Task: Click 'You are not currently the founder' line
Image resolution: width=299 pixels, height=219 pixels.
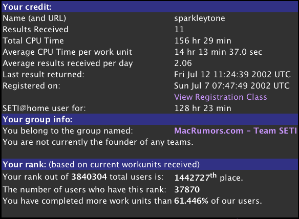Action: (98, 142)
